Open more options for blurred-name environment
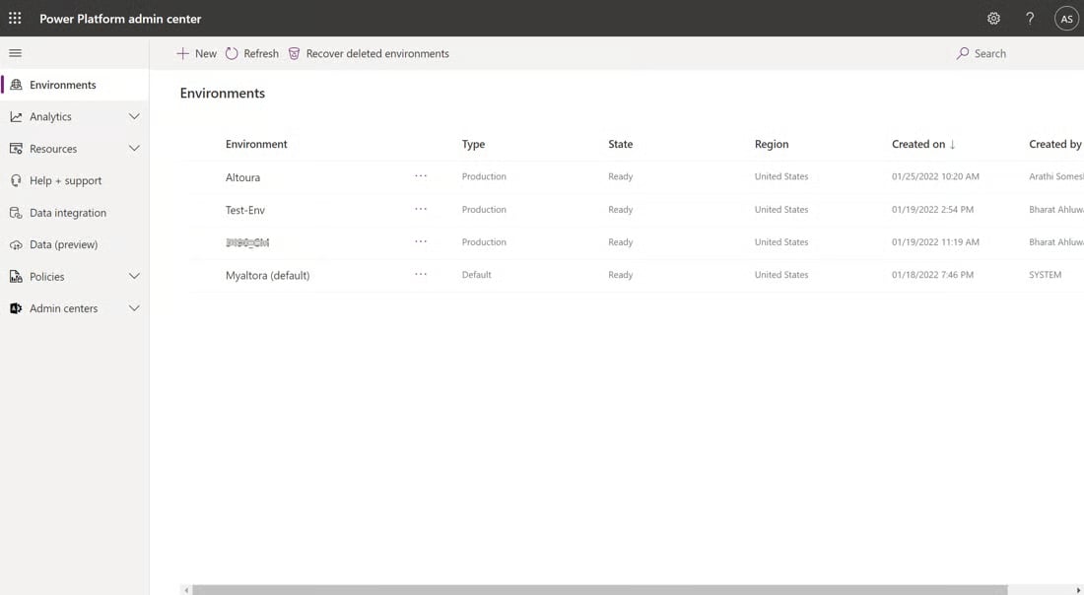Image resolution: width=1084 pixels, height=595 pixels. (421, 241)
